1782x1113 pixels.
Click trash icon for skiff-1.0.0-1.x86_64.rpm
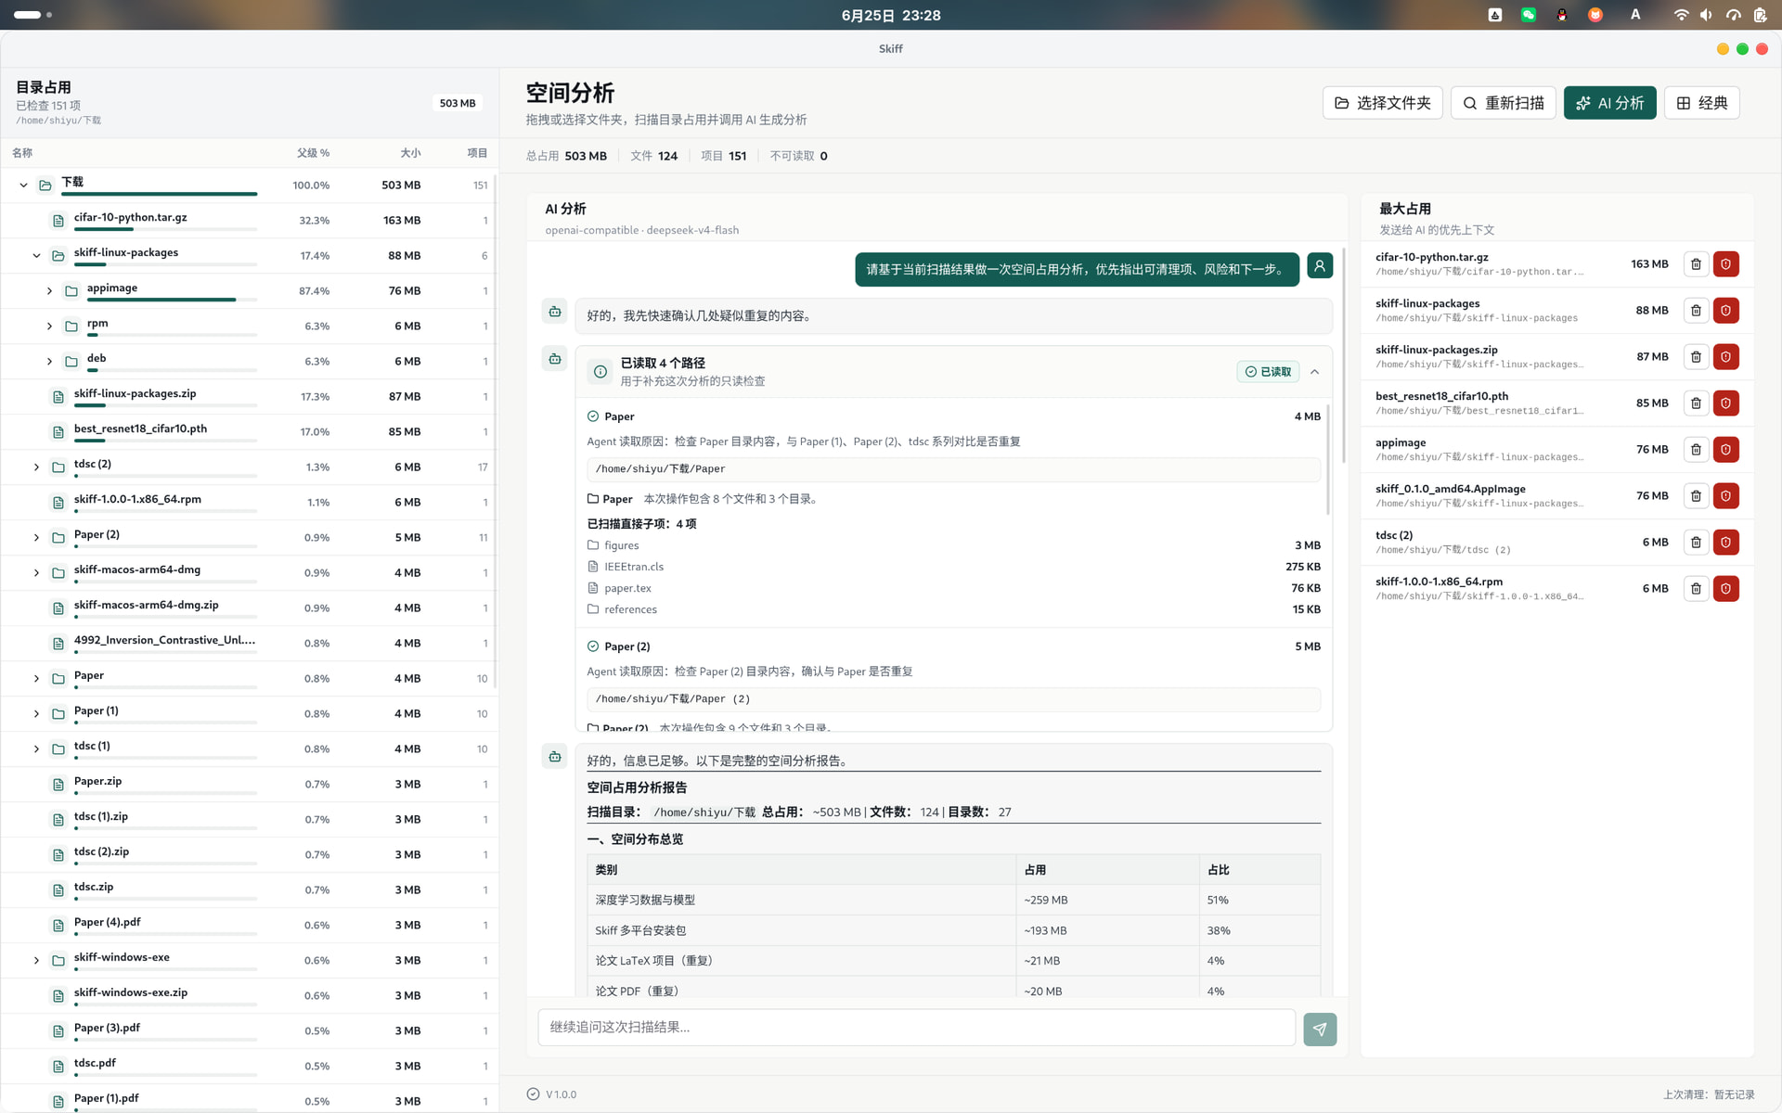pyautogui.click(x=1696, y=589)
